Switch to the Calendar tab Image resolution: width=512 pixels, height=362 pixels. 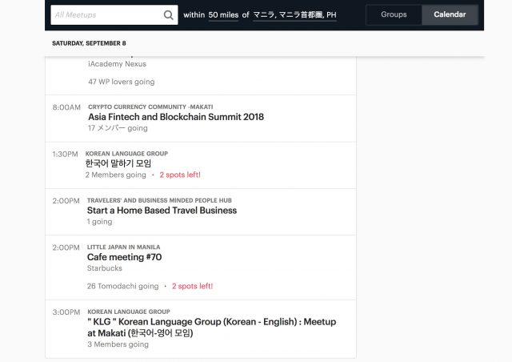click(x=450, y=14)
